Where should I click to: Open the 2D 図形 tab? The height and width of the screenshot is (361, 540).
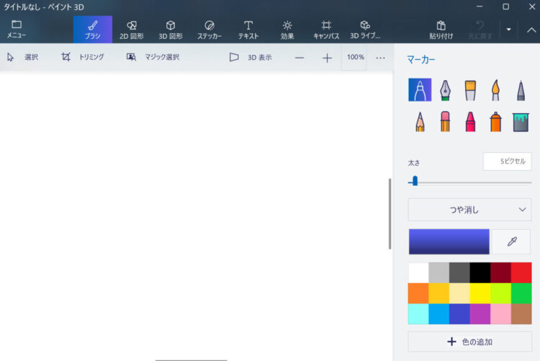[132, 30]
